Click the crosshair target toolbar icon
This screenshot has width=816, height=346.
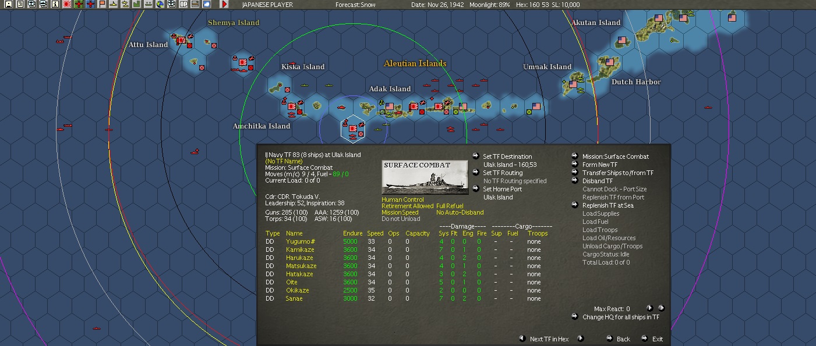tap(171, 4)
